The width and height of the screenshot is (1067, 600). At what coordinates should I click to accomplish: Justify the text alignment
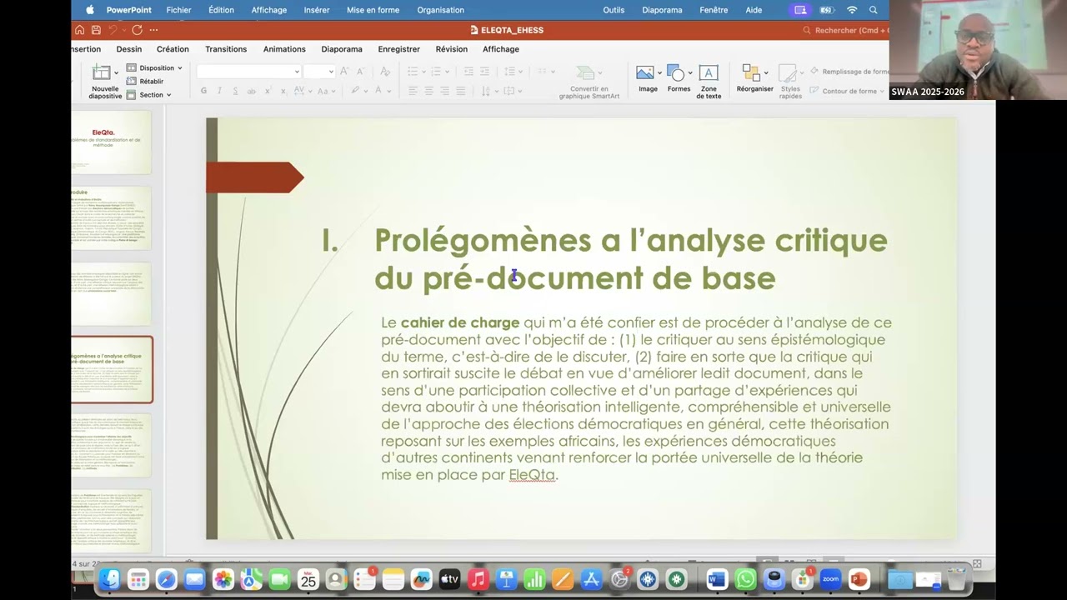pyautogui.click(x=460, y=91)
